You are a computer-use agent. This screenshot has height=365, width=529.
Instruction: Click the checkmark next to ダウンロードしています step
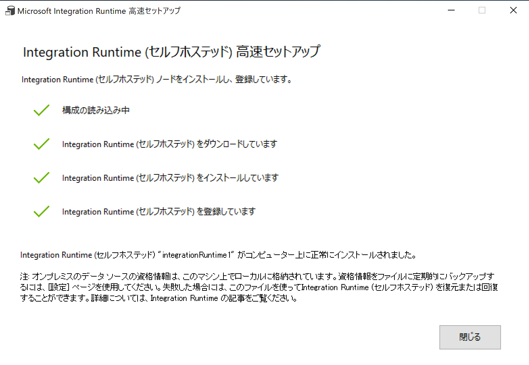pyautogui.click(x=42, y=144)
